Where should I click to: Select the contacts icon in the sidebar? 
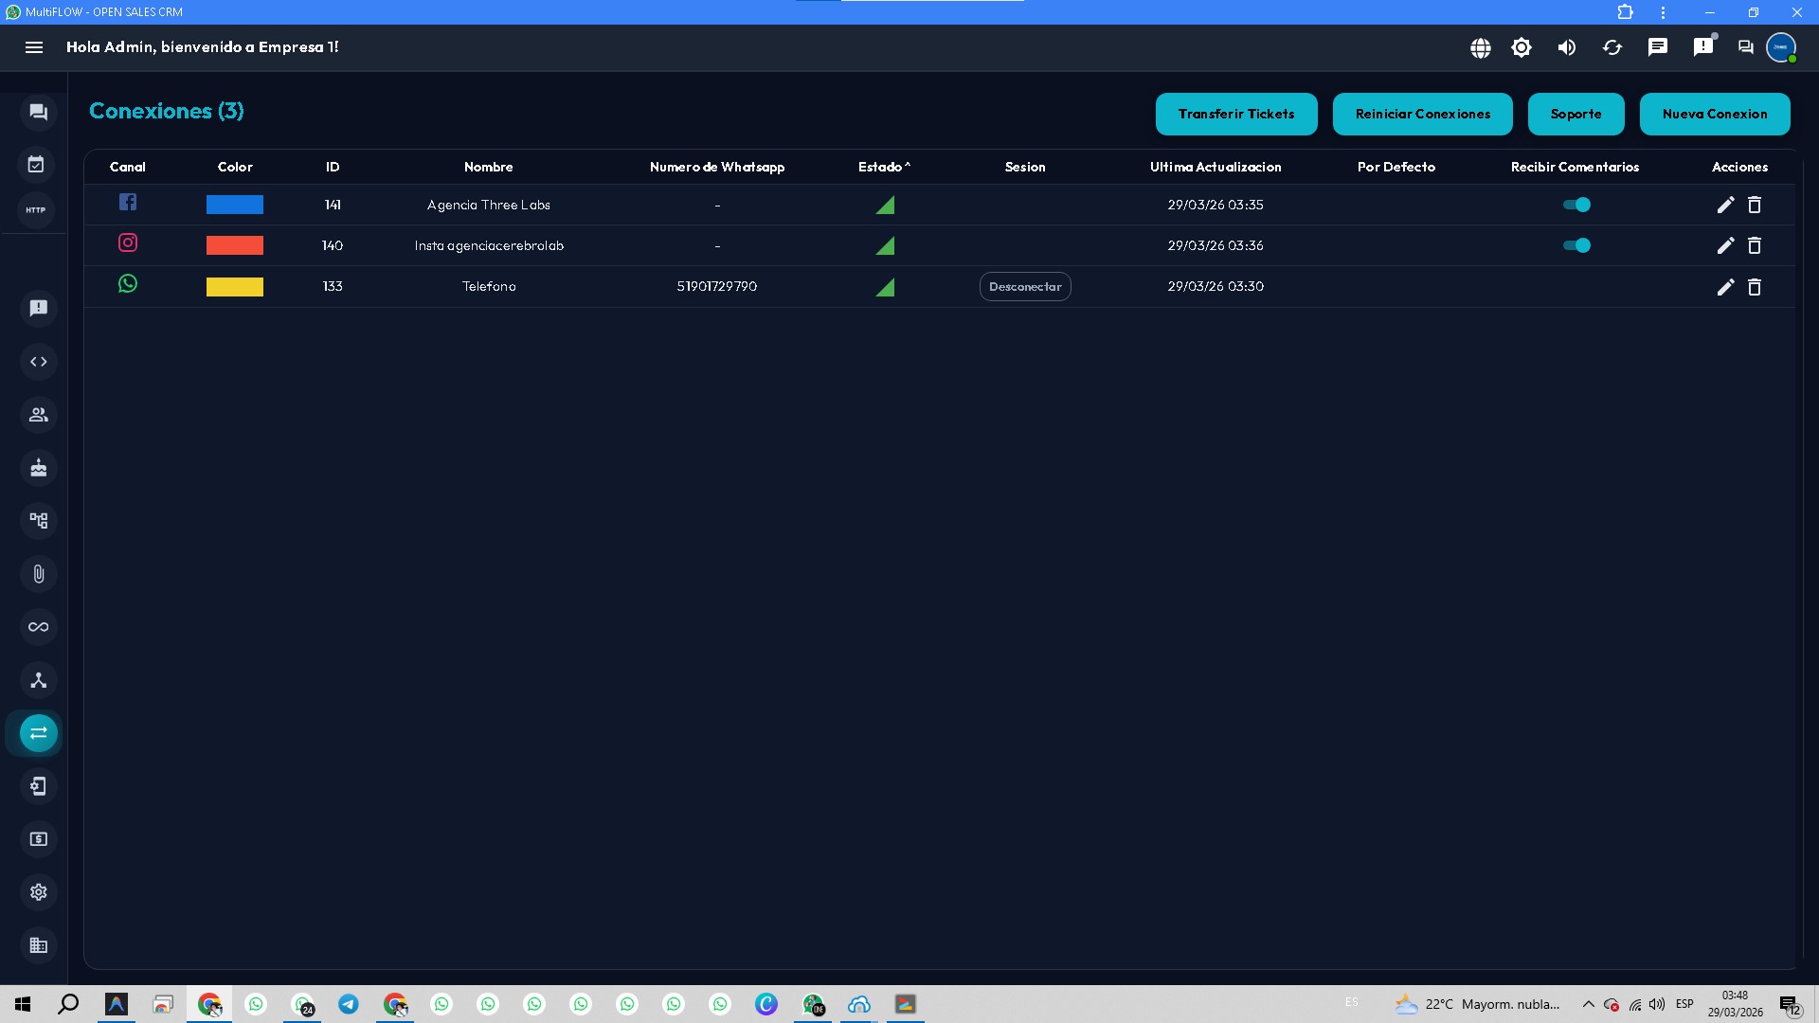(38, 414)
